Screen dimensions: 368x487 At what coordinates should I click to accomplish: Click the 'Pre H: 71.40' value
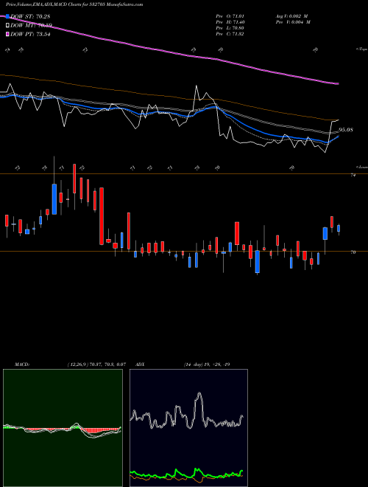point(230,22)
